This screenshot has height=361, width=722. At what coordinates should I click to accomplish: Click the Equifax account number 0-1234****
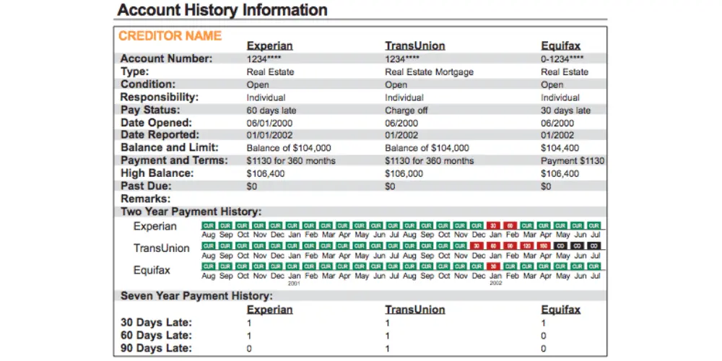click(562, 59)
